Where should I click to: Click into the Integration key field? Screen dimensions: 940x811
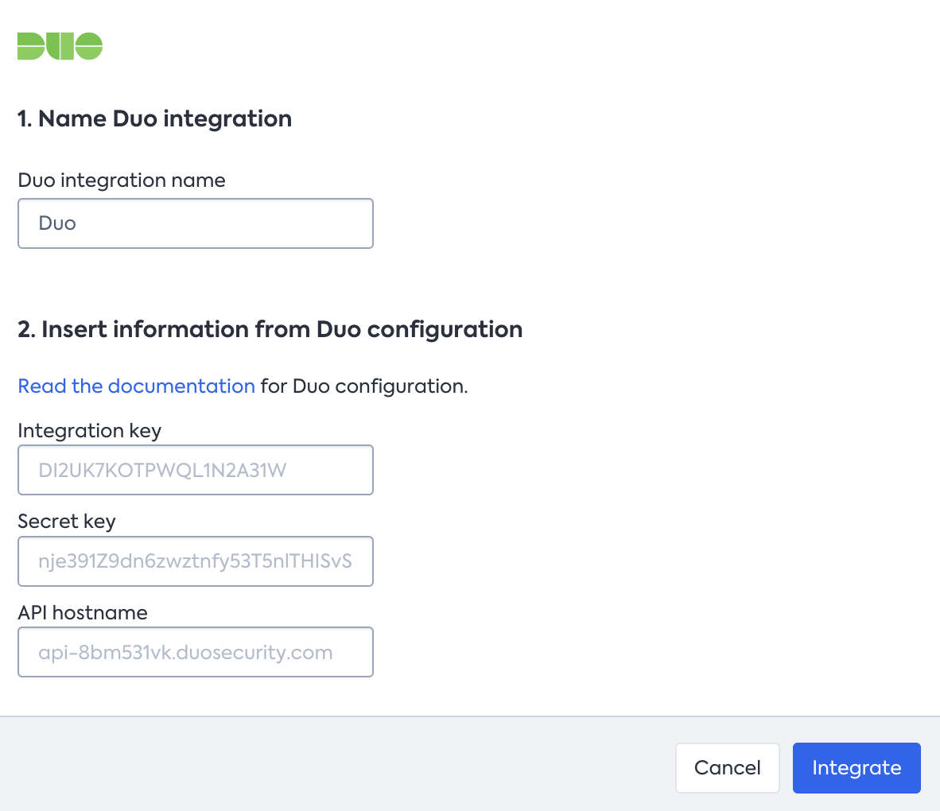(196, 470)
